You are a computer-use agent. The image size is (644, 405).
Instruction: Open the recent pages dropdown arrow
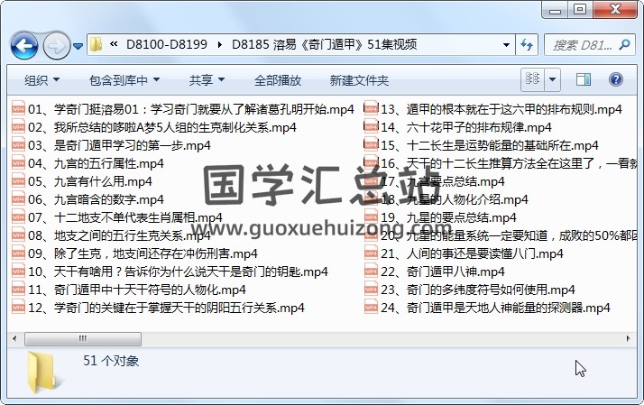pos(78,44)
